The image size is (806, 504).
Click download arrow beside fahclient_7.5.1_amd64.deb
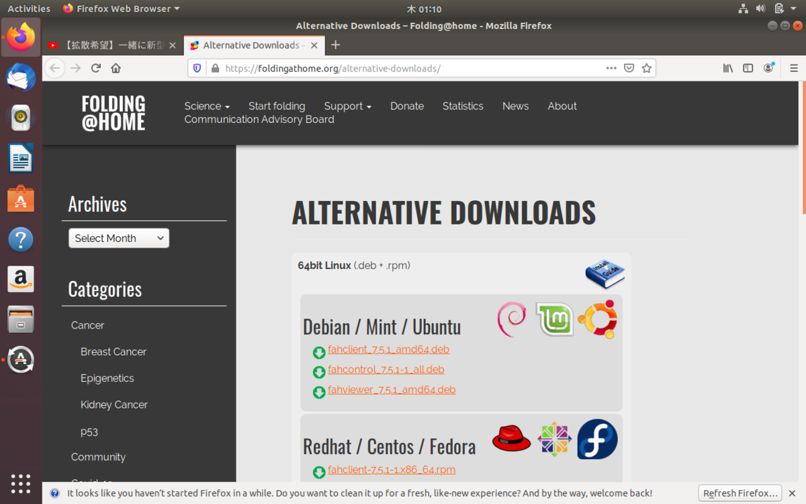pyautogui.click(x=319, y=352)
